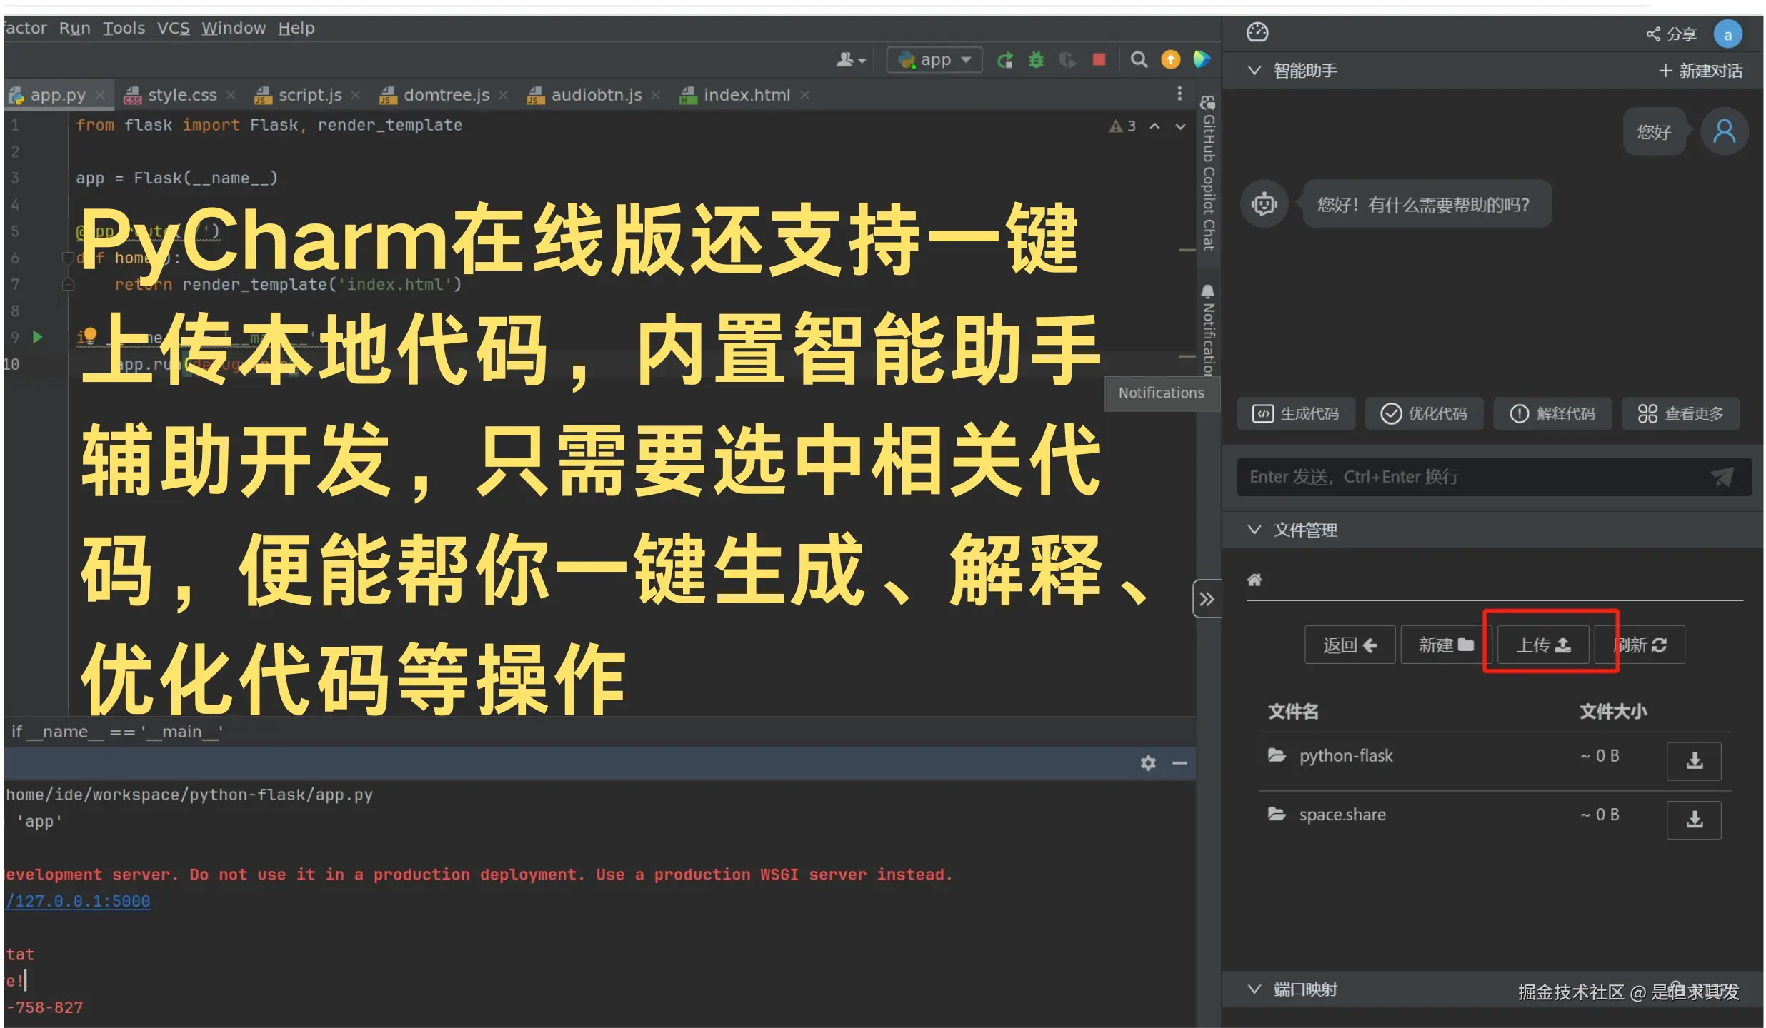Screen dimensions: 1766x1028
Task: Open the 127.0.0.1:5000 link in console
Action: coord(78,901)
